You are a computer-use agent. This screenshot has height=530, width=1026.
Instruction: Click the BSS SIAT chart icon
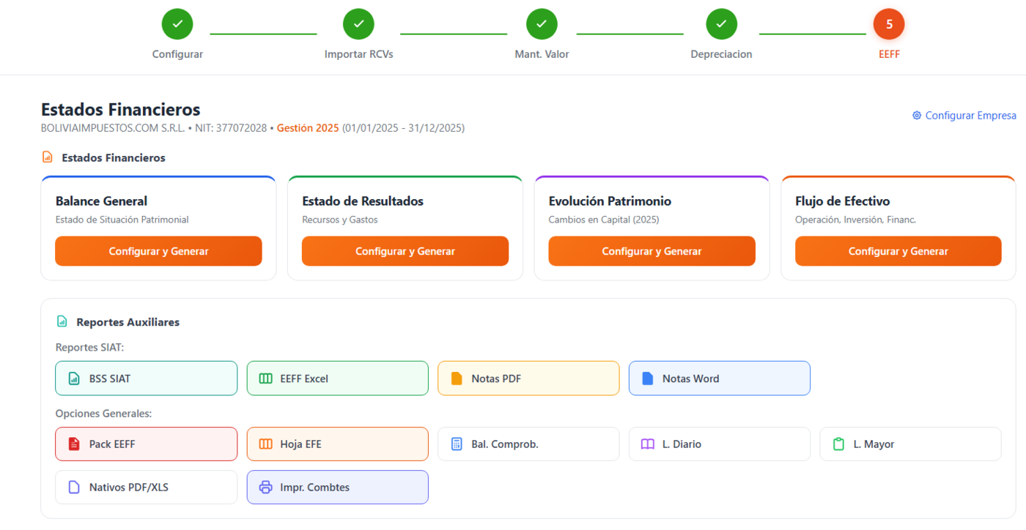(74, 378)
